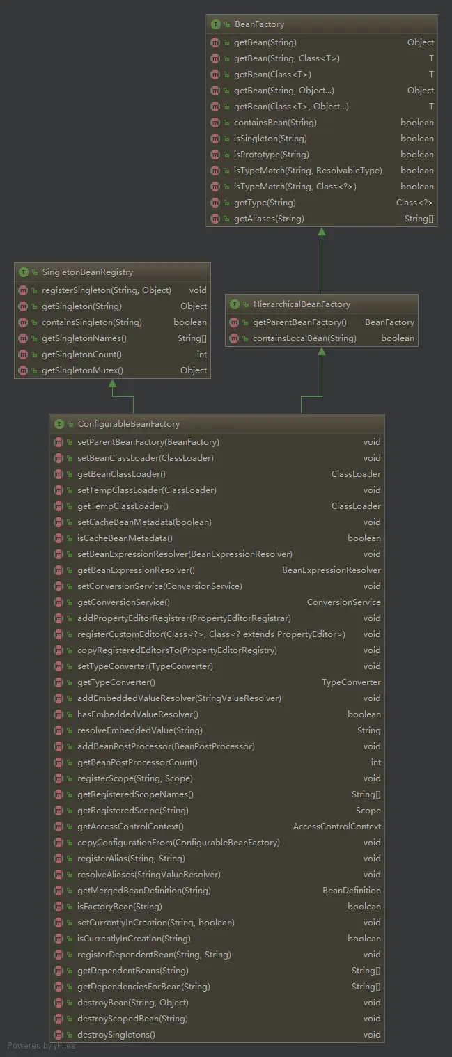This screenshot has height=1057, width=452.
Task: Select getBean(String, Class<T>) method row
Action: point(322,58)
